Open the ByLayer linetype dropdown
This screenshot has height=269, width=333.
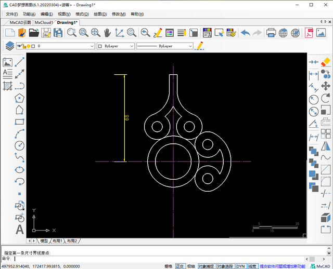click(x=190, y=46)
